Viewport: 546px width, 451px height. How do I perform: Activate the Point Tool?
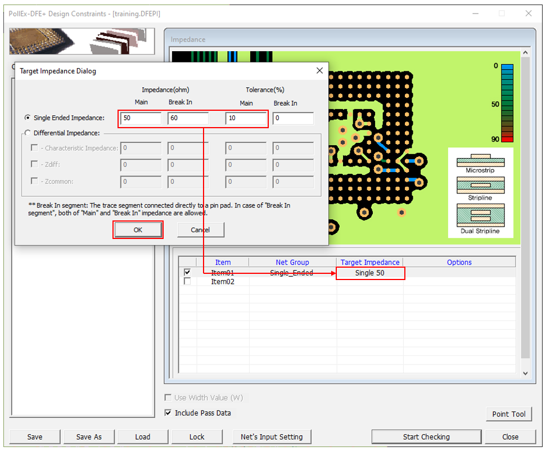click(x=509, y=413)
